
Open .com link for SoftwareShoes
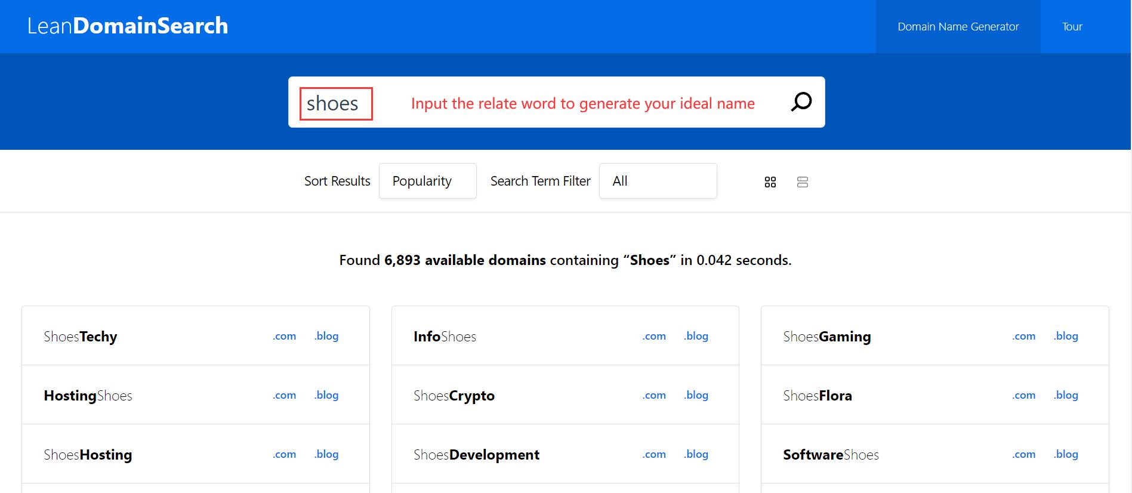click(1024, 454)
